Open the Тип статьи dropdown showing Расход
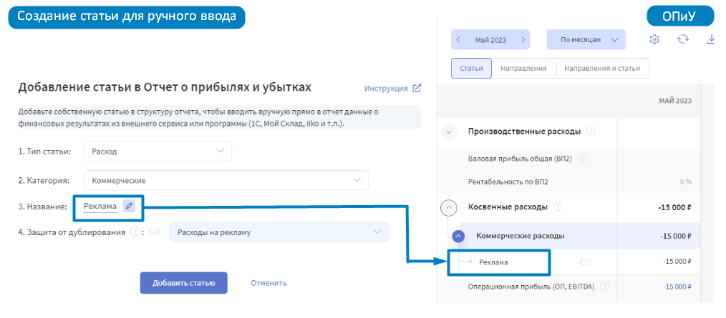Viewport: 726px width, 318px height. (x=158, y=151)
